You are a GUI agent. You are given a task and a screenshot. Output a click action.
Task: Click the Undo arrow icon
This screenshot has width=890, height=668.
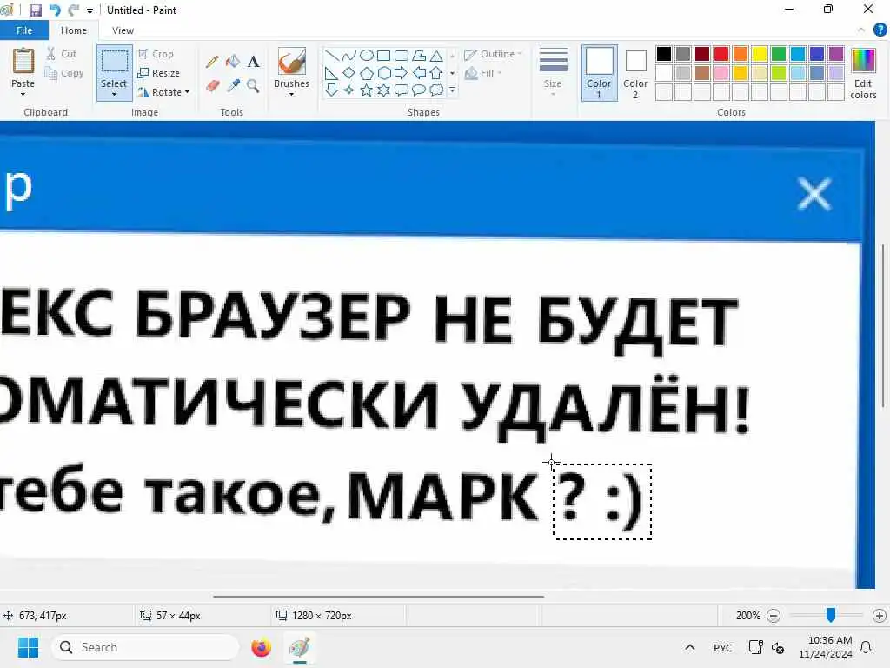point(55,10)
